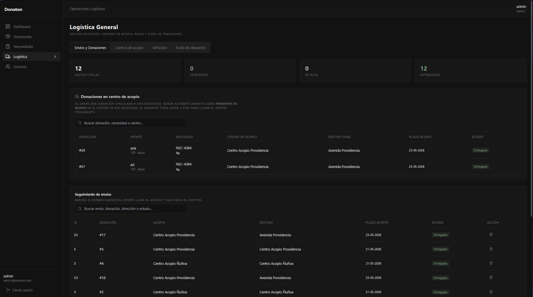The width and height of the screenshot is (533, 297).
Task: Click donation #4 in the shipments table
Action: coord(102,263)
